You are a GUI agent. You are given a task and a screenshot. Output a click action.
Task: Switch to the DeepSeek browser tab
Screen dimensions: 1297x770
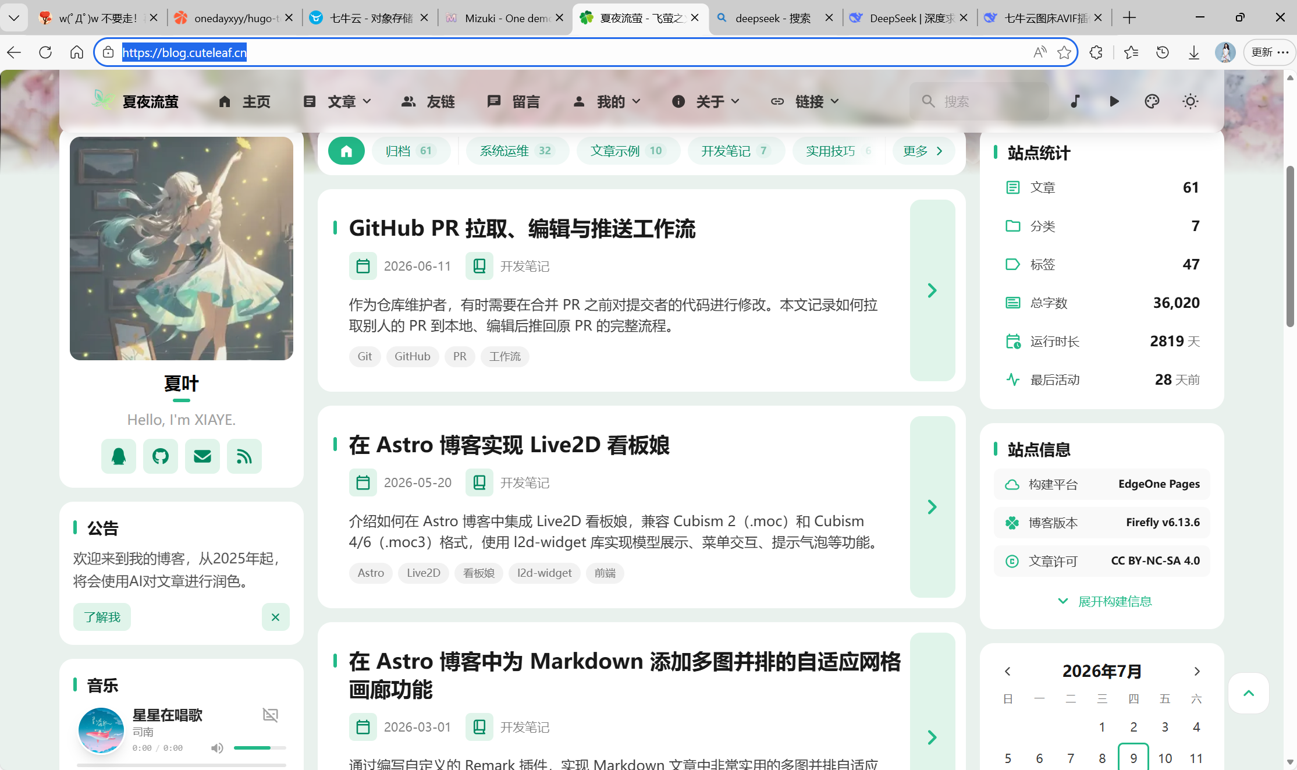tap(910, 18)
